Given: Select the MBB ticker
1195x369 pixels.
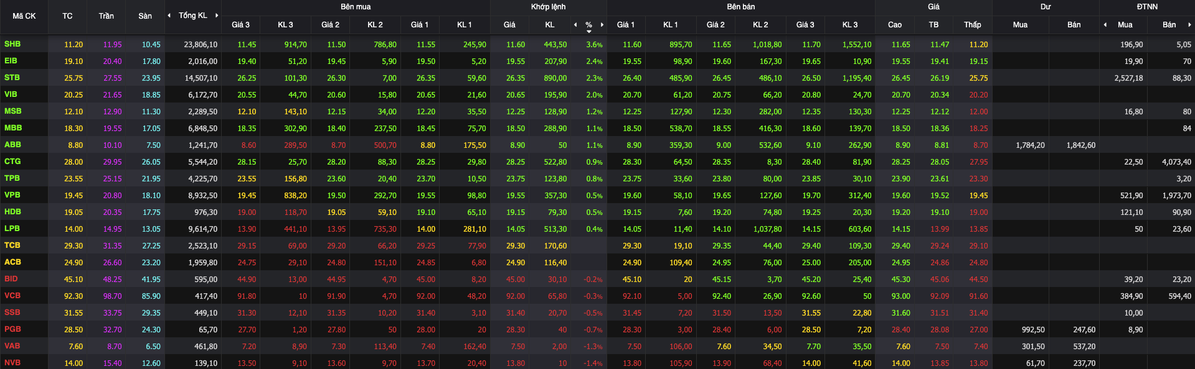Looking at the screenshot, I should (13, 128).
